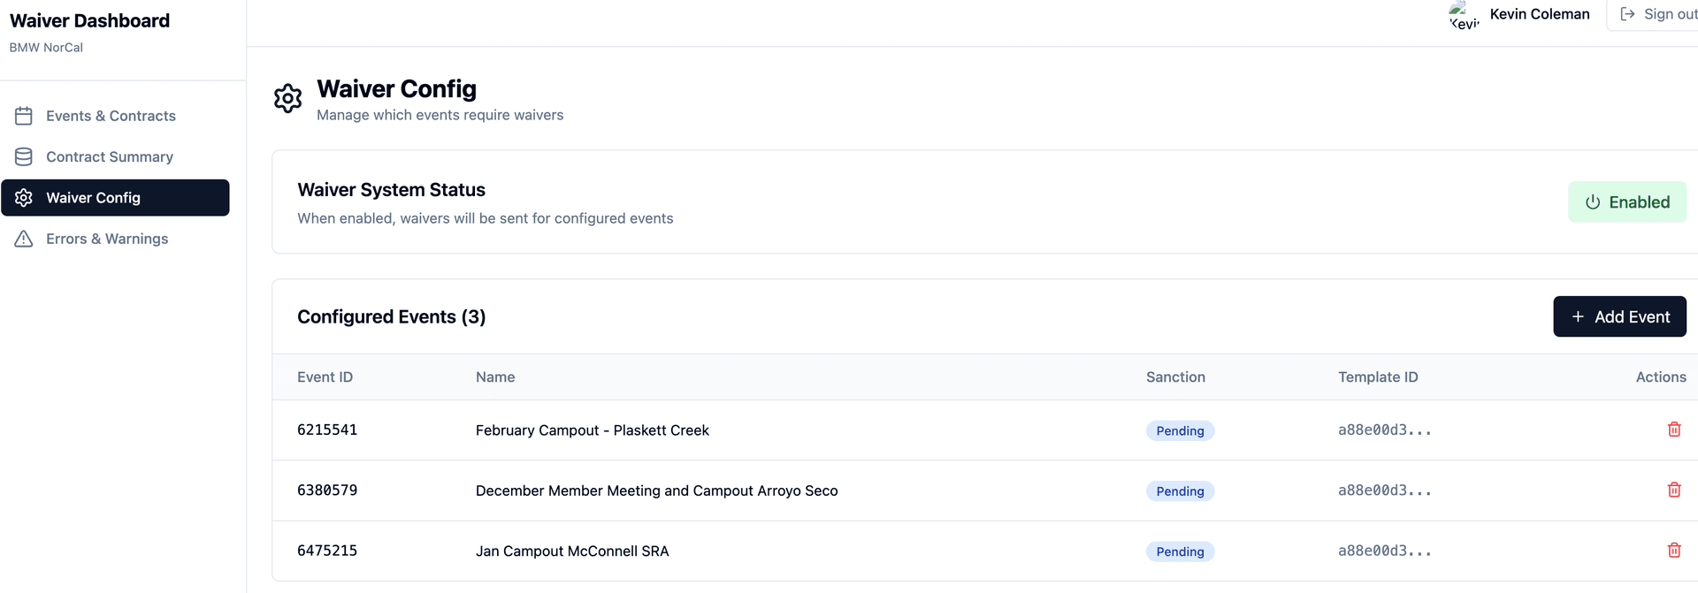Click the sign out arrow icon
Image resolution: width=1698 pixels, height=593 pixels.
point(1626,14)
